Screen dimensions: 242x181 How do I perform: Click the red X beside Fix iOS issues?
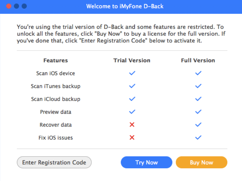coord(132,137)
